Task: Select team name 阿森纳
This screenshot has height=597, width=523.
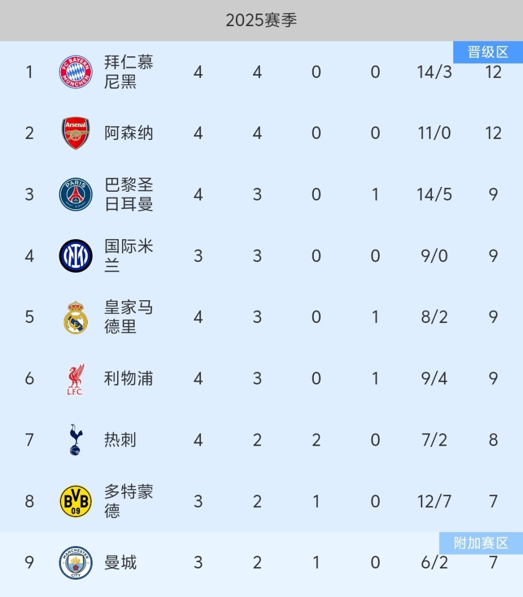Action: point(129,133)
